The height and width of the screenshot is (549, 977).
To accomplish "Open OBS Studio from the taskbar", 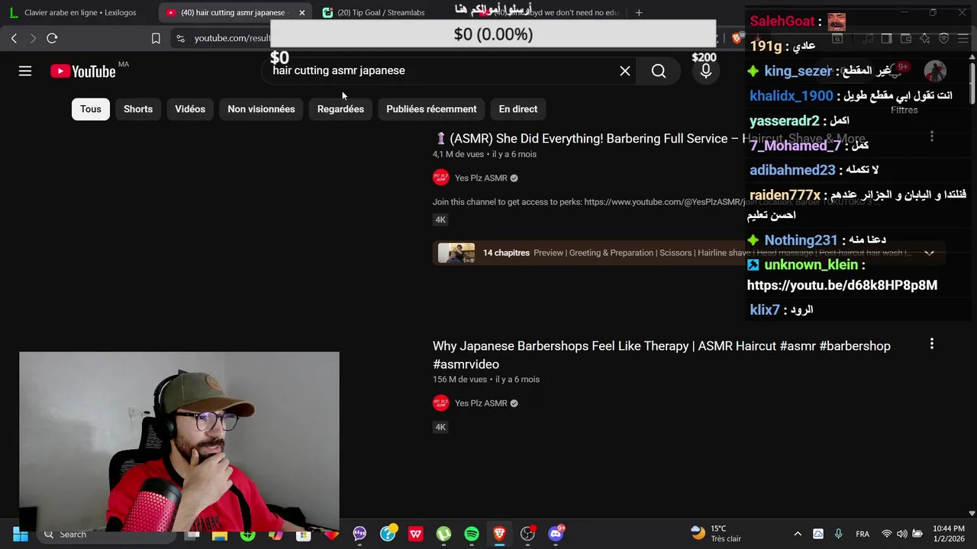I will (x=527, y=534).
